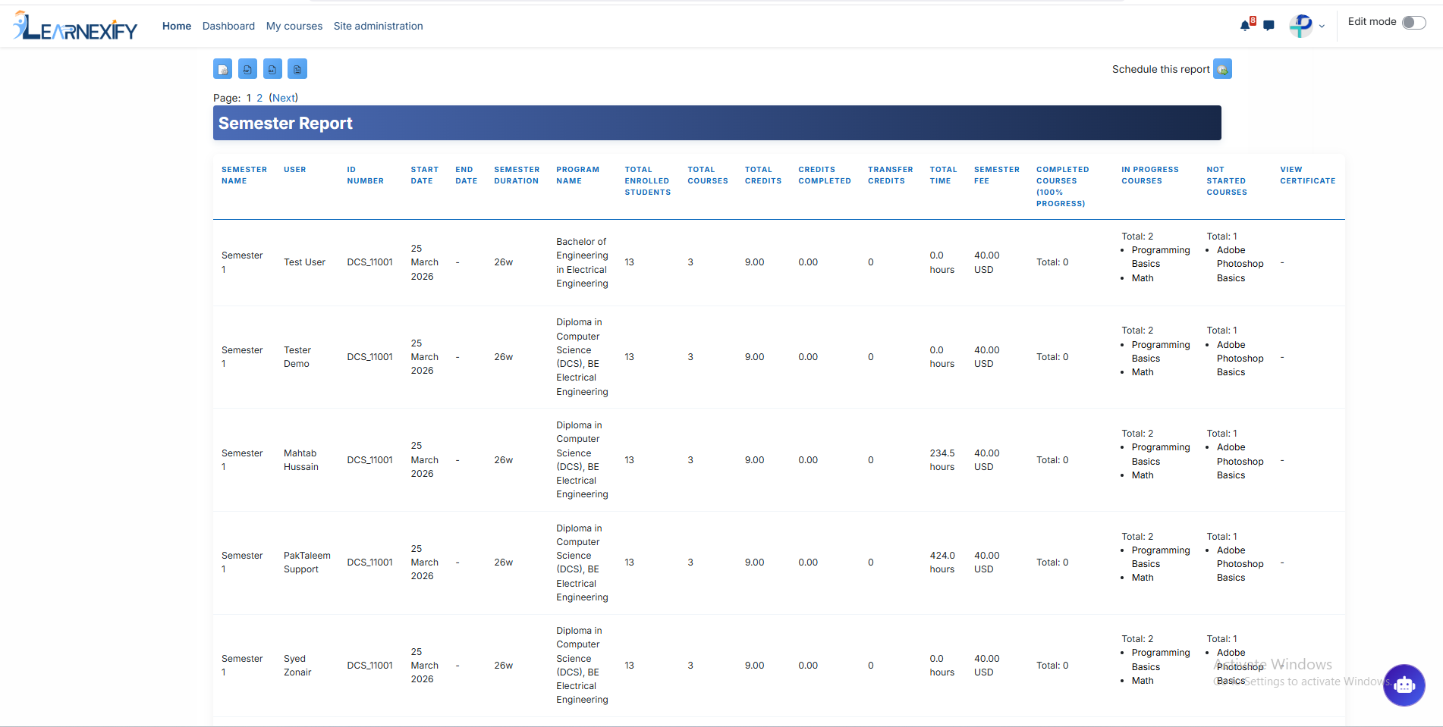Screen dimensions: 1443x727
Task: Click the Learnexify logo
Action: pyautogui.click(x=75, y=26)
